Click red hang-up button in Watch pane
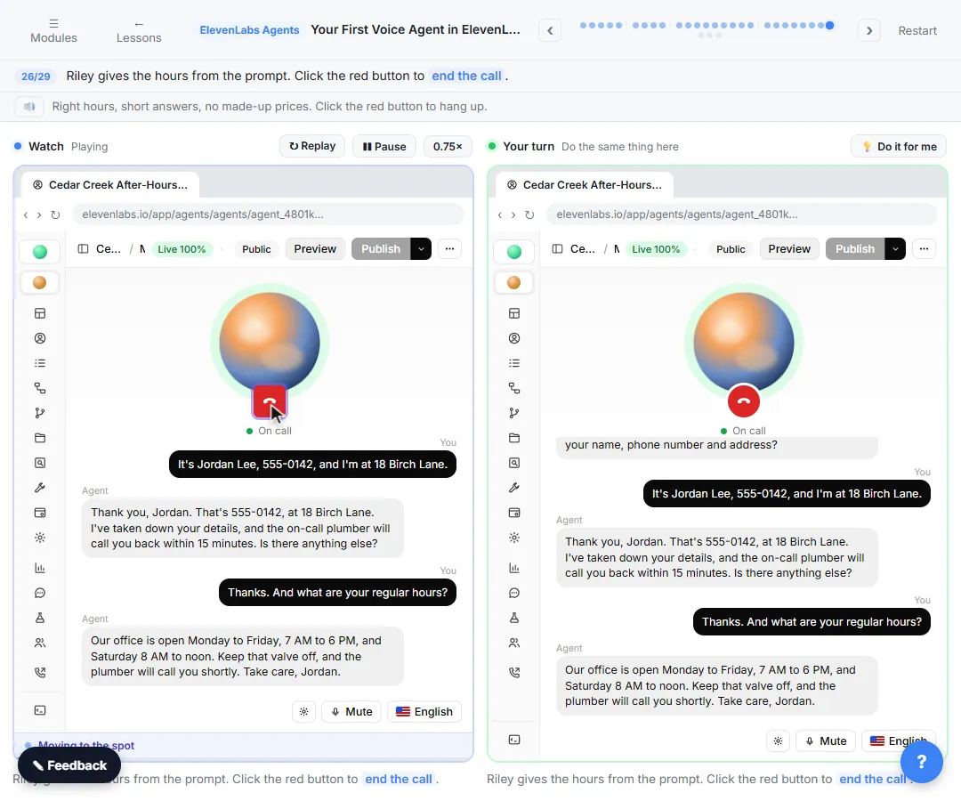The height and width of the screenshot is (801, 961). pos(270,401)
